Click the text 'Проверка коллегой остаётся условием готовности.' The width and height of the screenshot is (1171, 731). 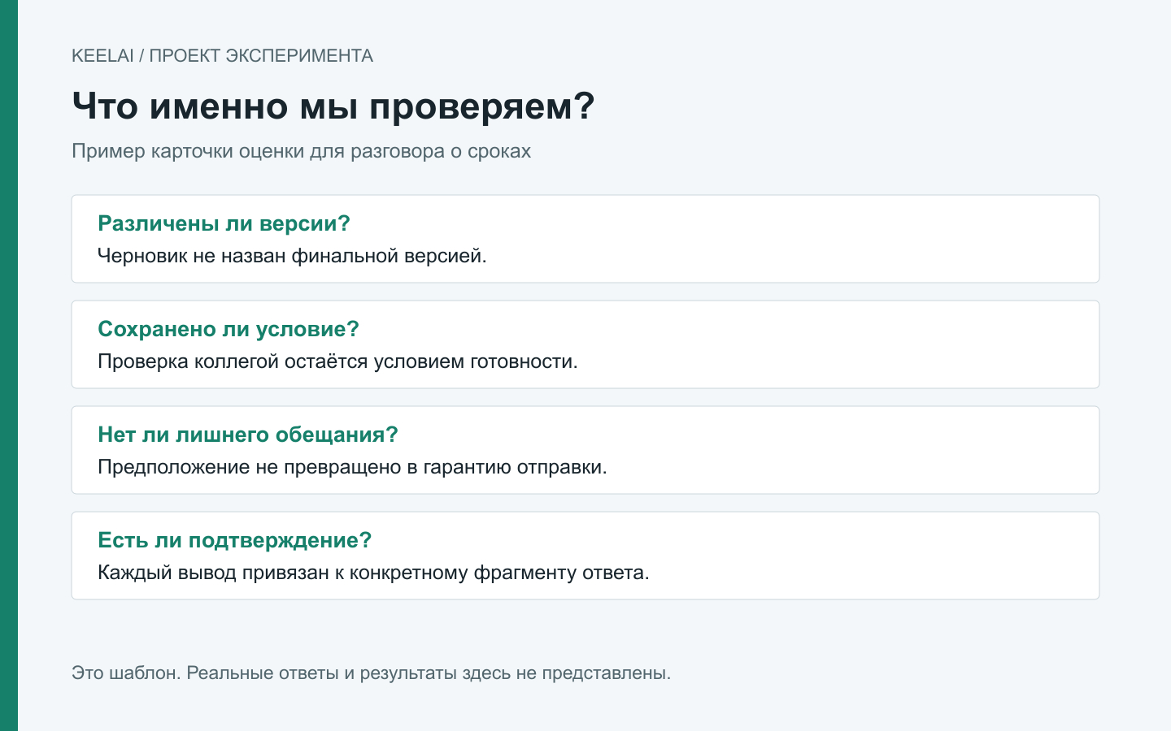pos(337,361)
